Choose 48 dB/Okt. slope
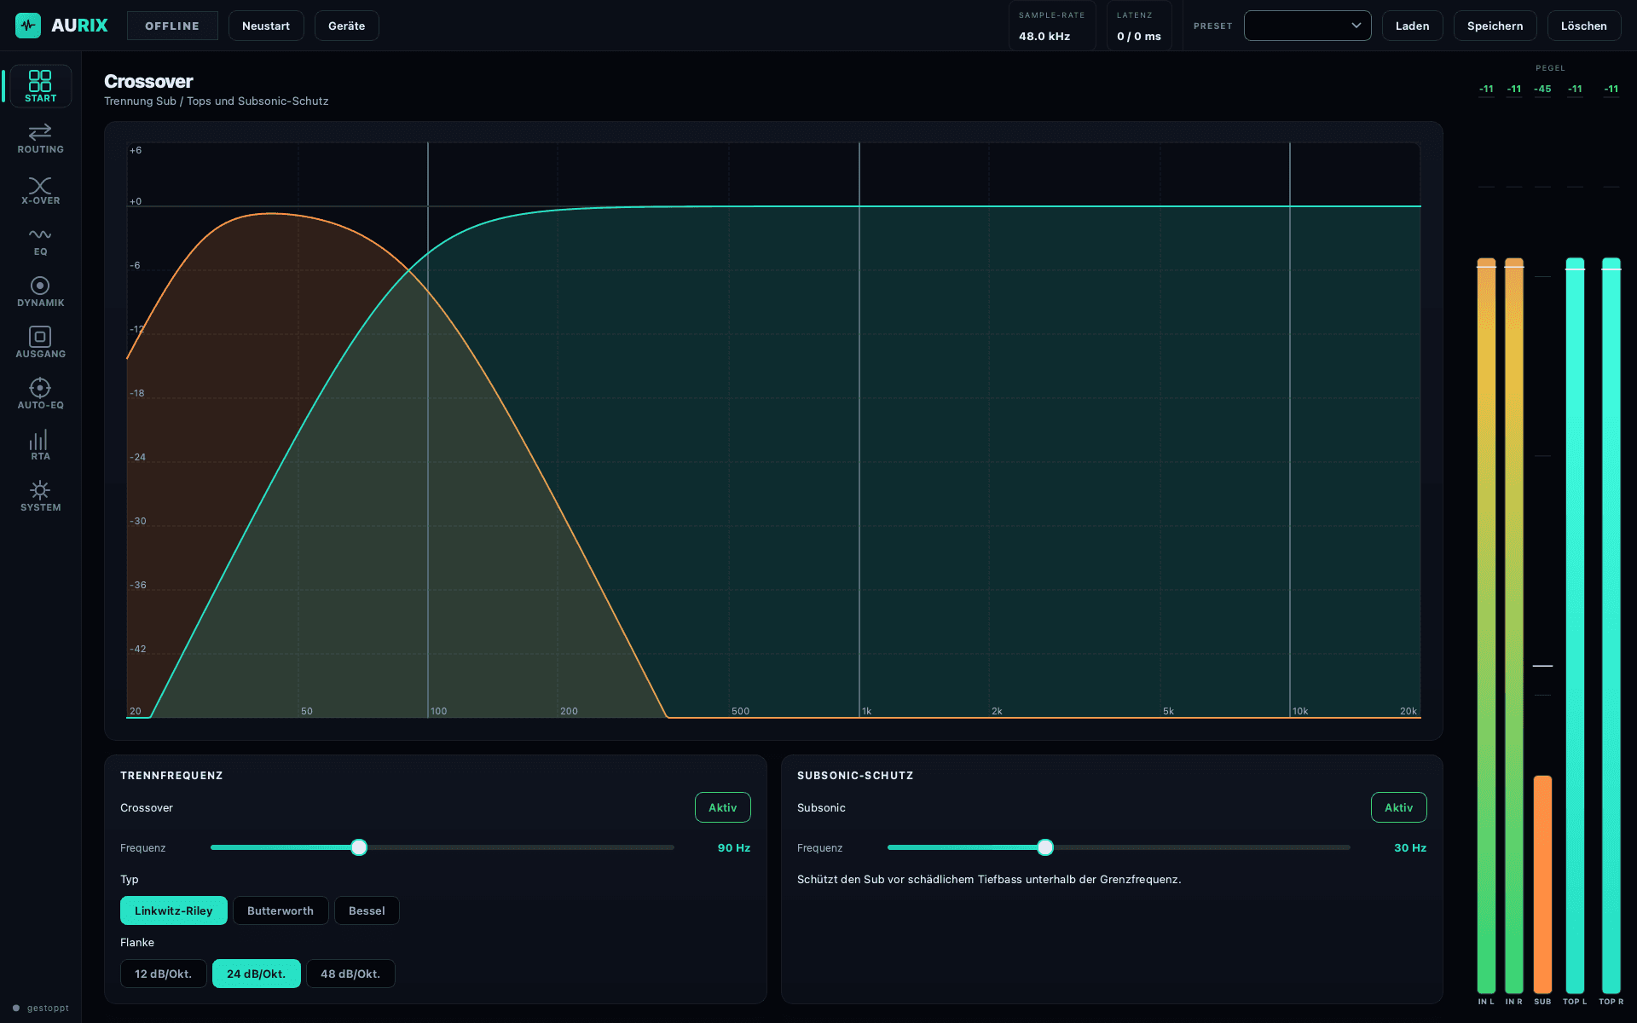Viewport: 1637px width, 1023px height. [x=350, y=974]
